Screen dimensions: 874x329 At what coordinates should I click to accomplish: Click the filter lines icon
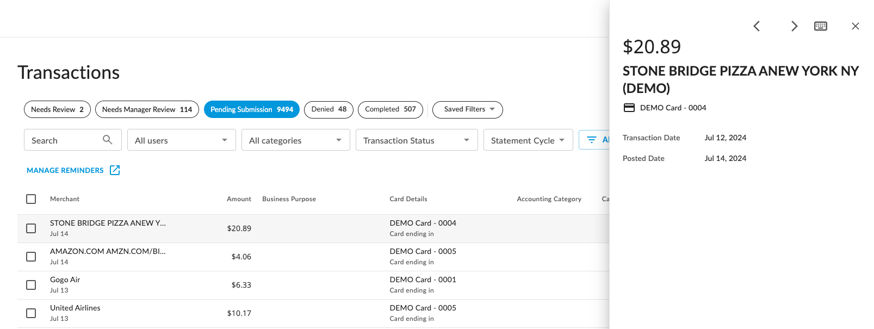click(592, 140)
